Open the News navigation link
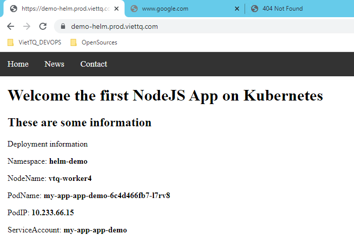Image resolution: width=354 pixels, height=242 pixels. [54, 64]
